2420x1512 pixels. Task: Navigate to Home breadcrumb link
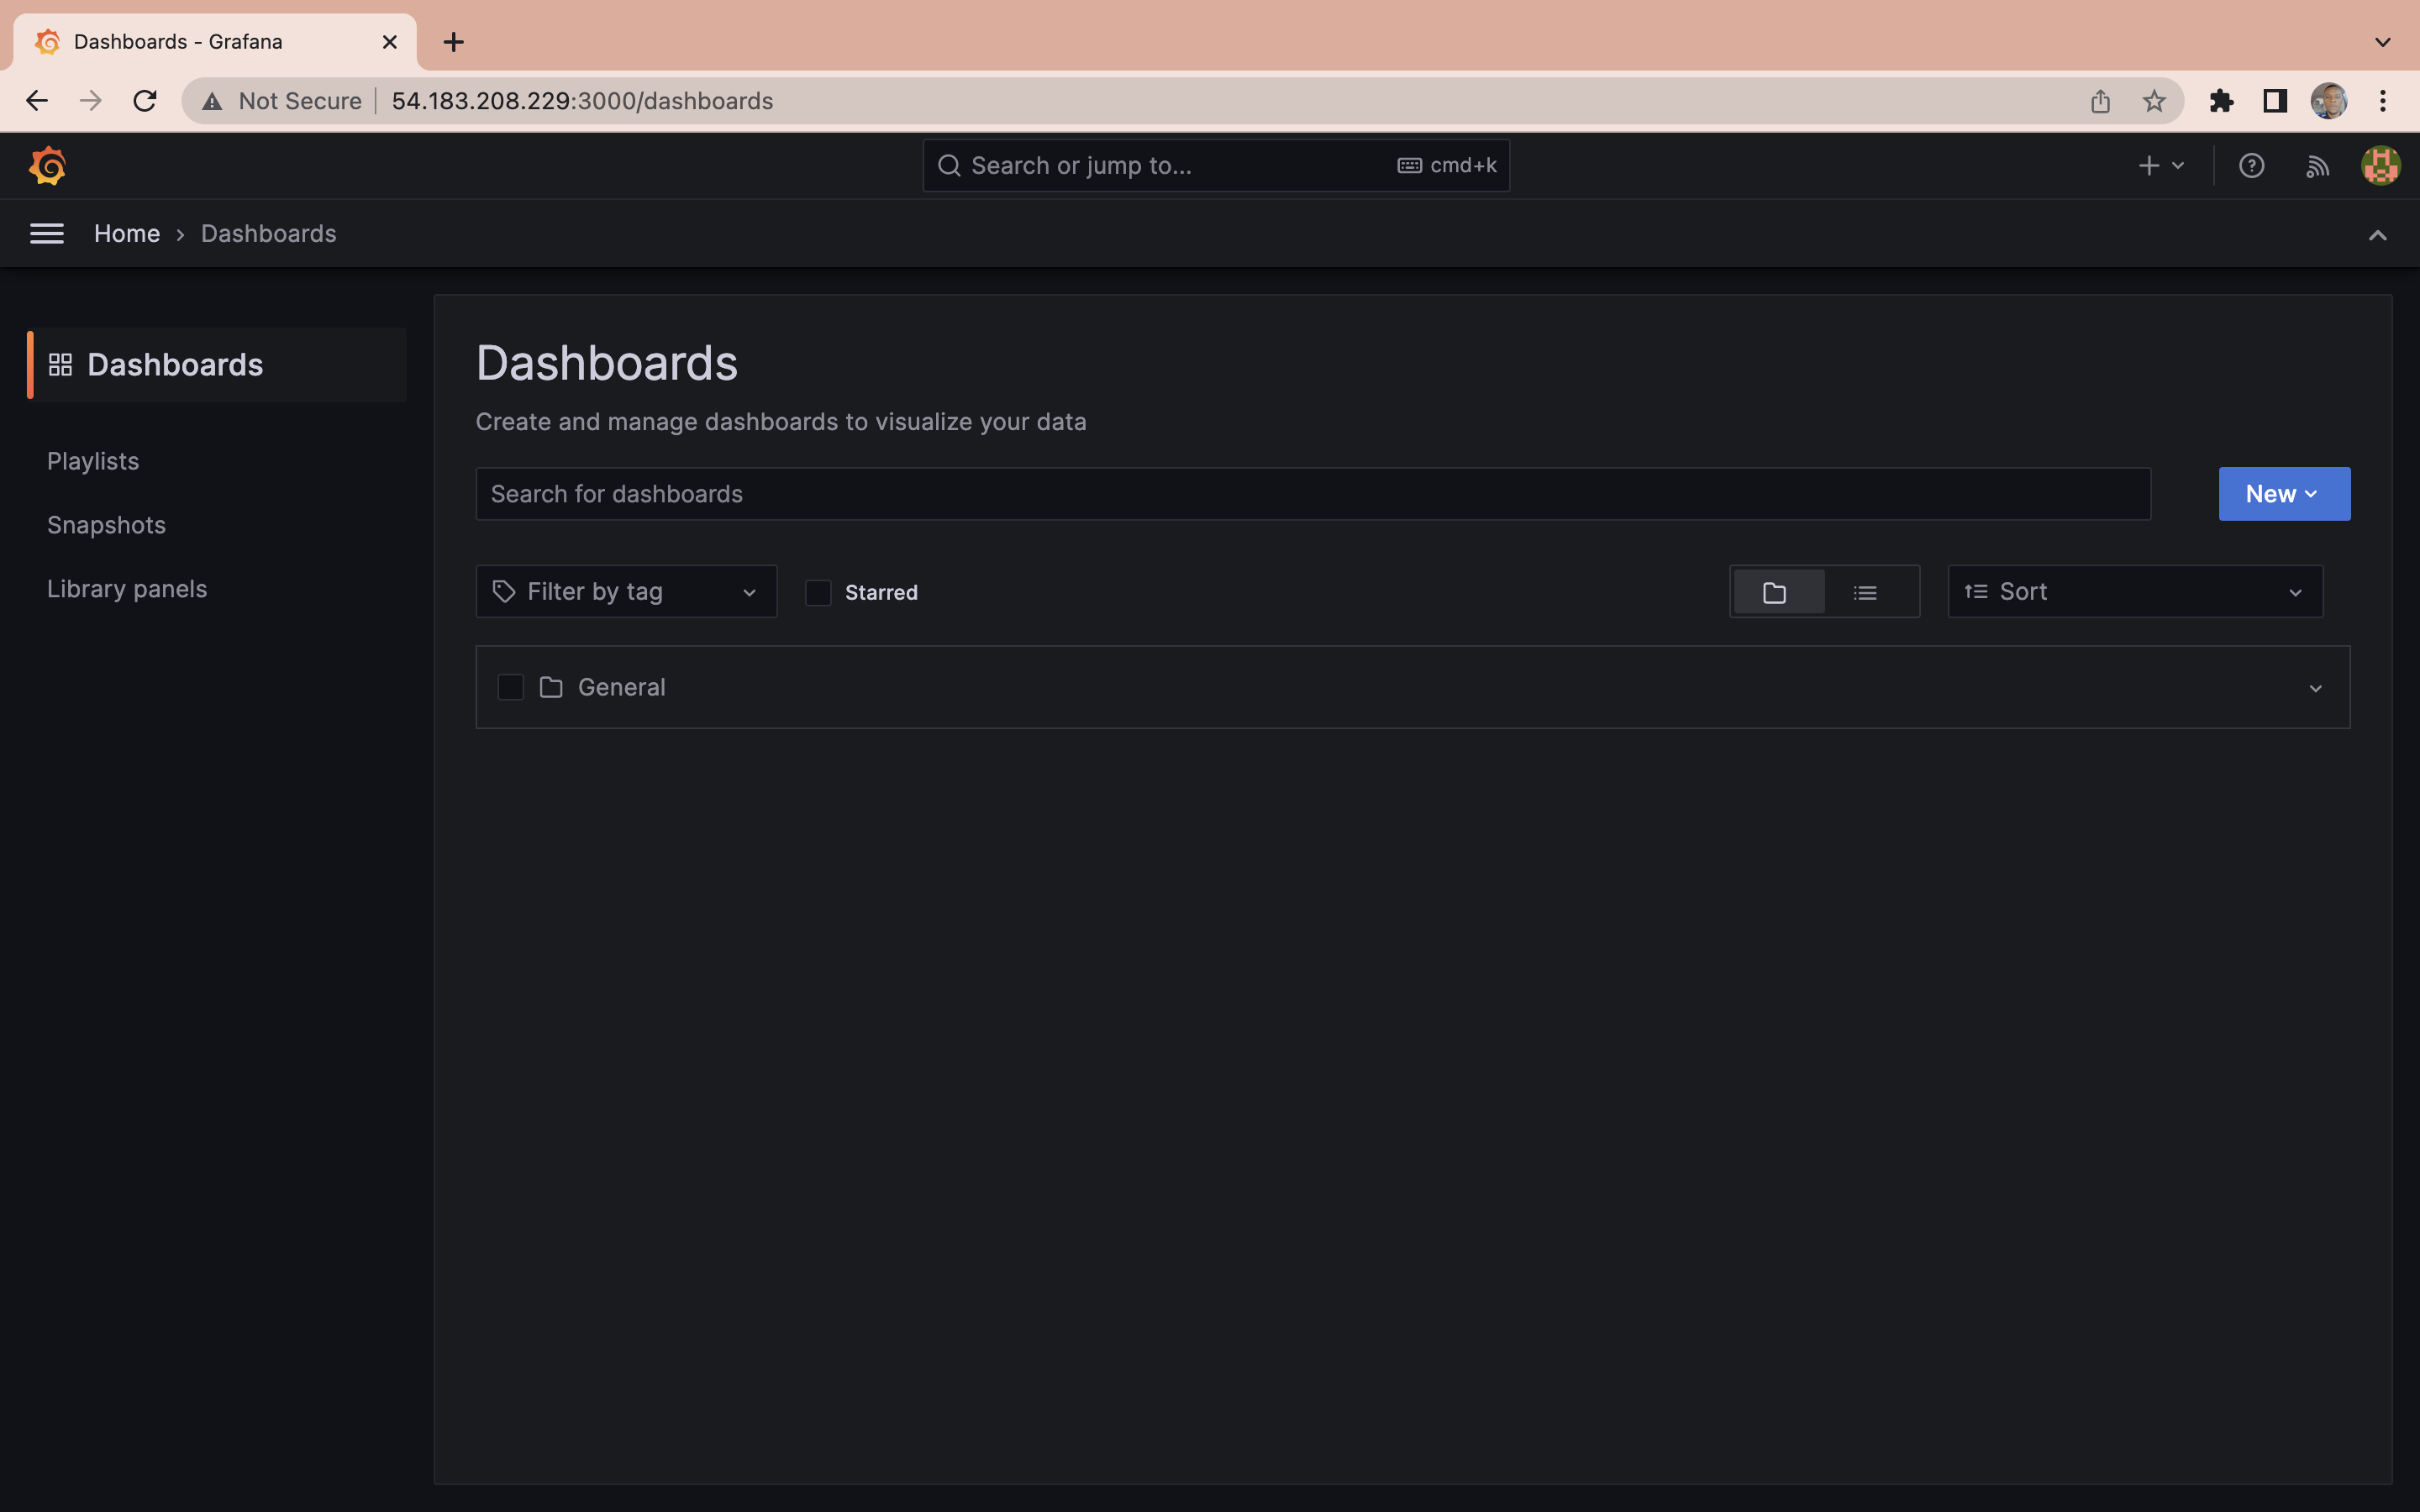pyautogui.click(x=127, y=233)
